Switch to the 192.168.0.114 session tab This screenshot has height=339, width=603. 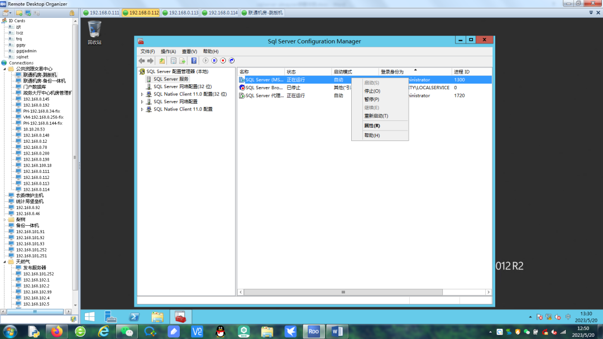point(220,13)
